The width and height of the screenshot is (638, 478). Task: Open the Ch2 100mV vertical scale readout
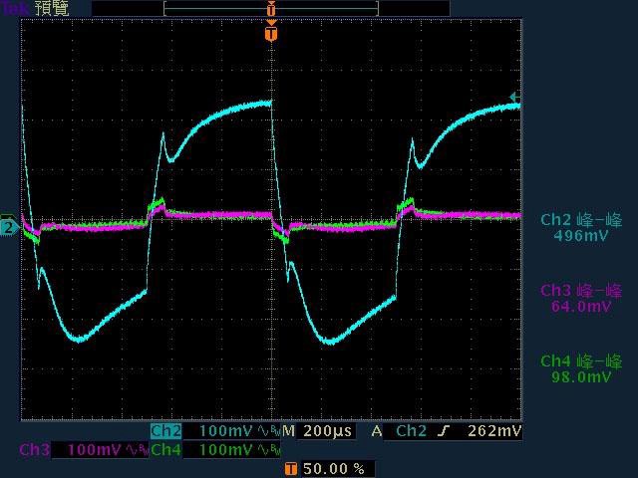[227, 432]
